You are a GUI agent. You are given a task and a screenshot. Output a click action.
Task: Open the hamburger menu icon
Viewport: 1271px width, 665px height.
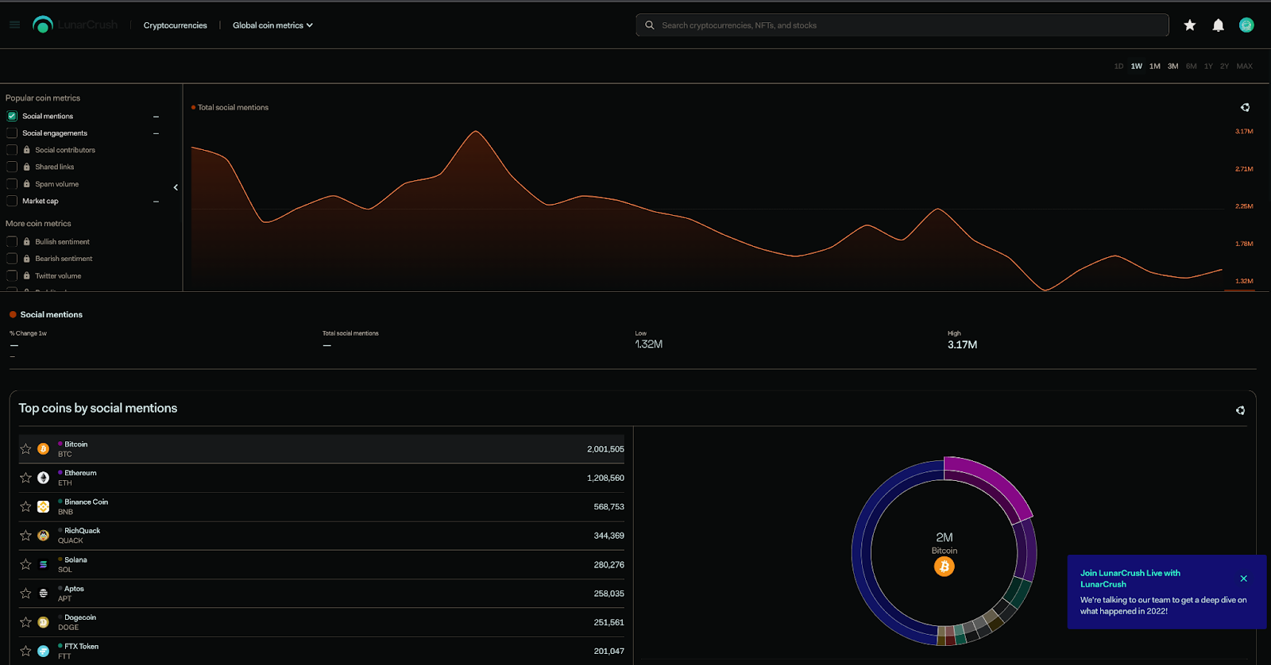coord(14,25)
